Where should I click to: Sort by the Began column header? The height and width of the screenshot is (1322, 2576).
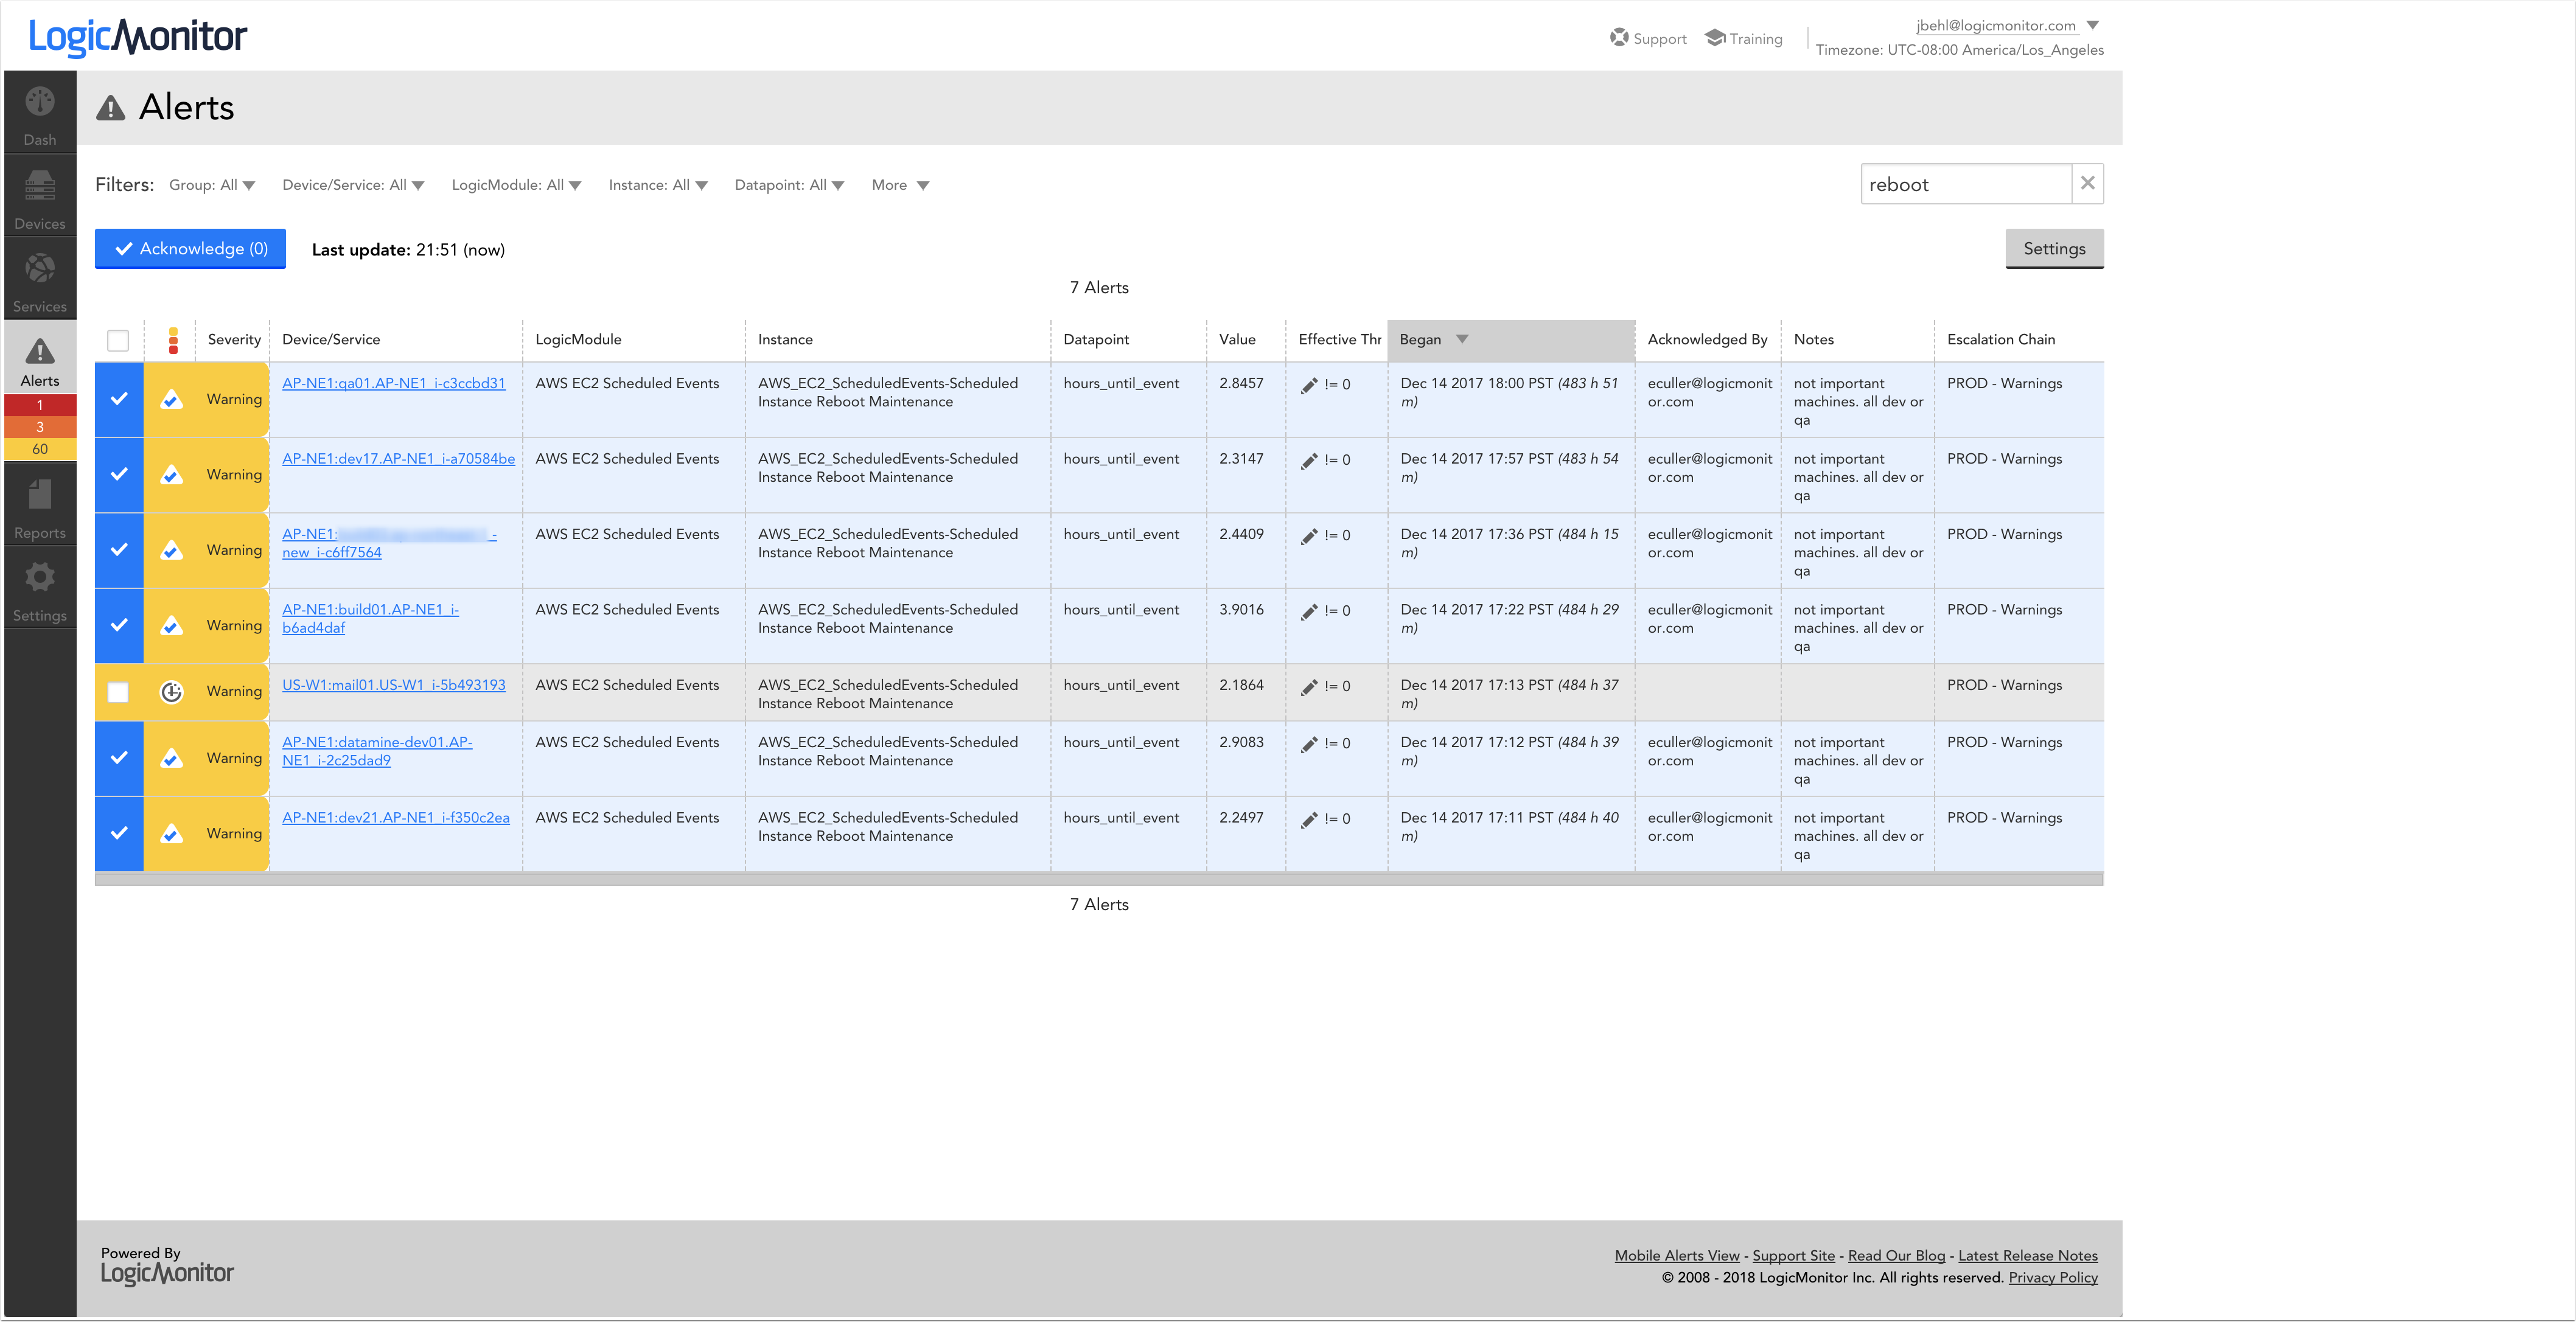tap(1510, 340)
